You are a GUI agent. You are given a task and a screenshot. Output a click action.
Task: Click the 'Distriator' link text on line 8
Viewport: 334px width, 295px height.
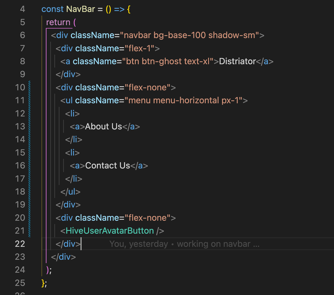237,61
